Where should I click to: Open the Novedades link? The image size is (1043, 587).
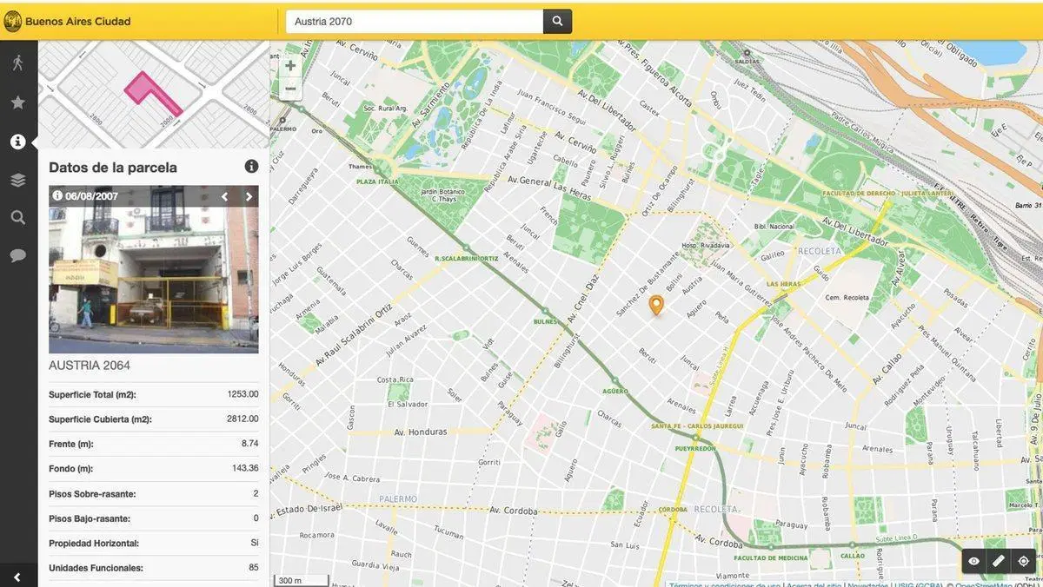pos(868,584)
